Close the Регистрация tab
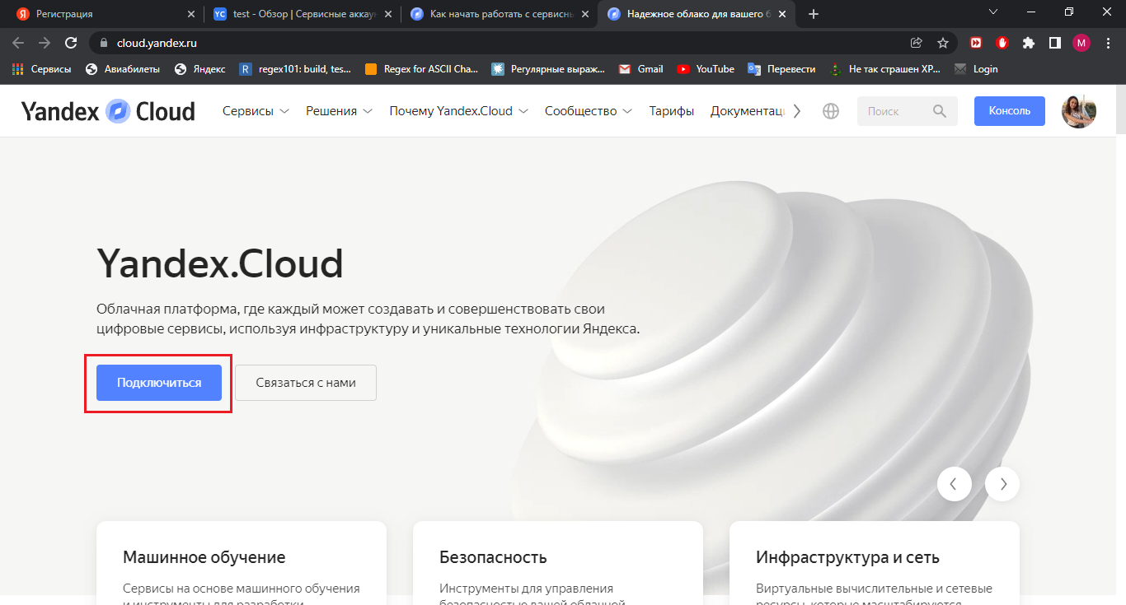 [191, 14]
